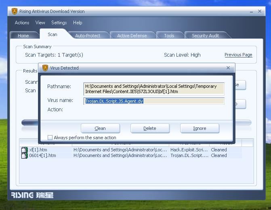Click the Virus Detected dialog lion icon
Screen dimensions: 271x210
45,68
